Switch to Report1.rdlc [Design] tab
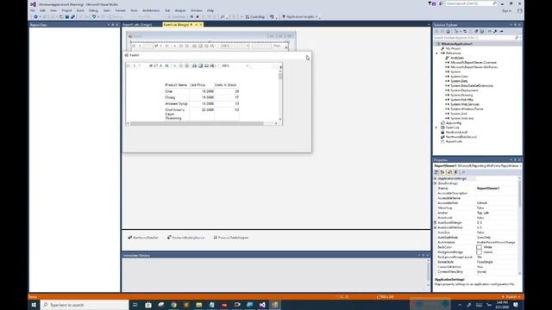Viewport: 552px width, 310px height. (137, 25)
